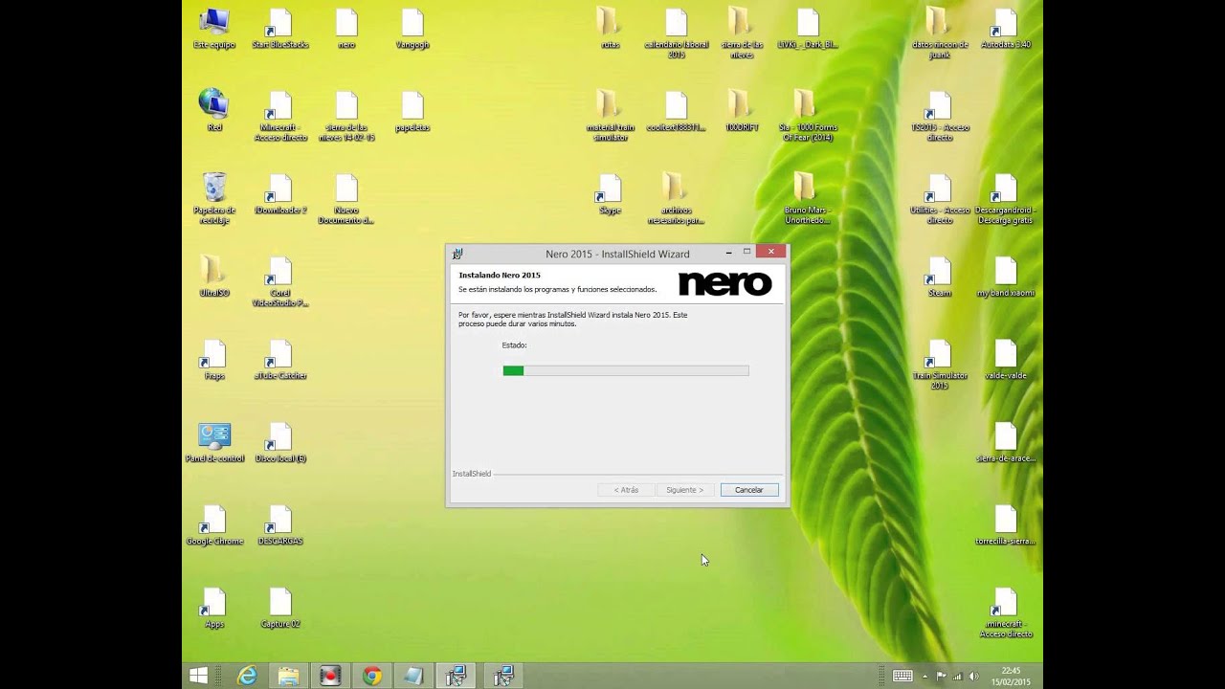
Task: Select the Sia 1000 Forms Of Fear folder
Action: coord(807,117)
